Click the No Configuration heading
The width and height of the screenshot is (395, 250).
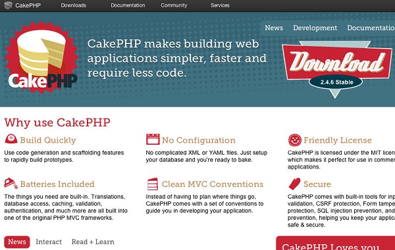click(199, 140)
